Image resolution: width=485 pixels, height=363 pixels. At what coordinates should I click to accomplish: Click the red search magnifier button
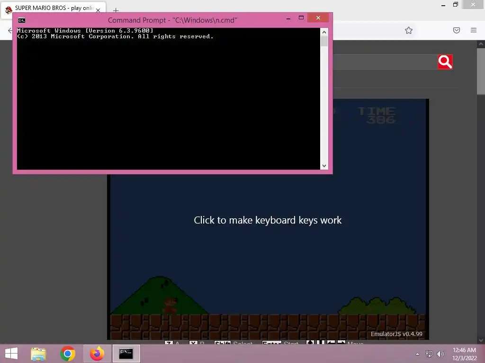(445, 62)
